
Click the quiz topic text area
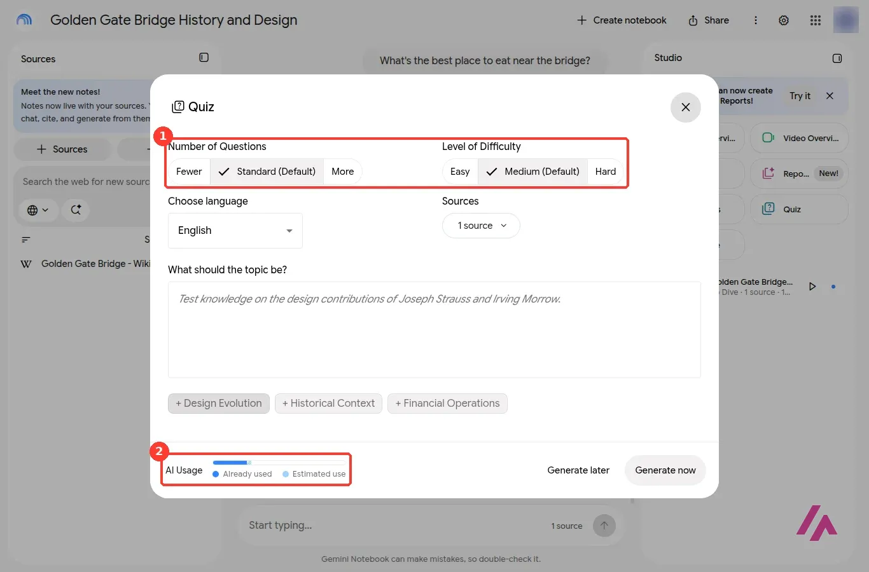[434, 330]
